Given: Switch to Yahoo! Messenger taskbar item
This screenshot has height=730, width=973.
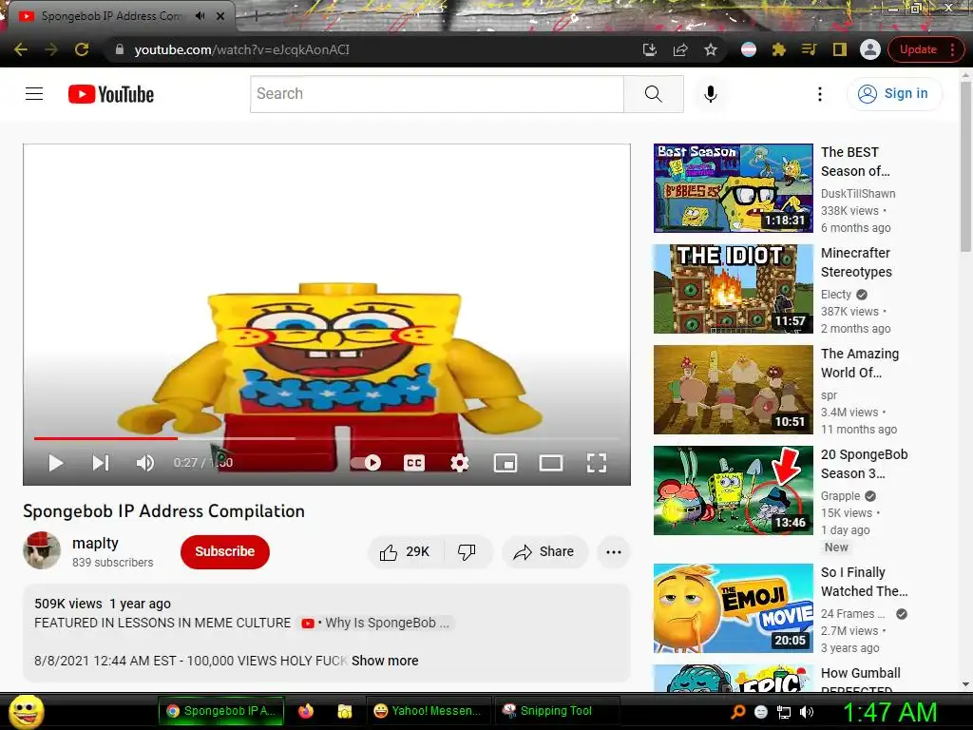Looking at the screenshot, I should [x=429, y=711].
